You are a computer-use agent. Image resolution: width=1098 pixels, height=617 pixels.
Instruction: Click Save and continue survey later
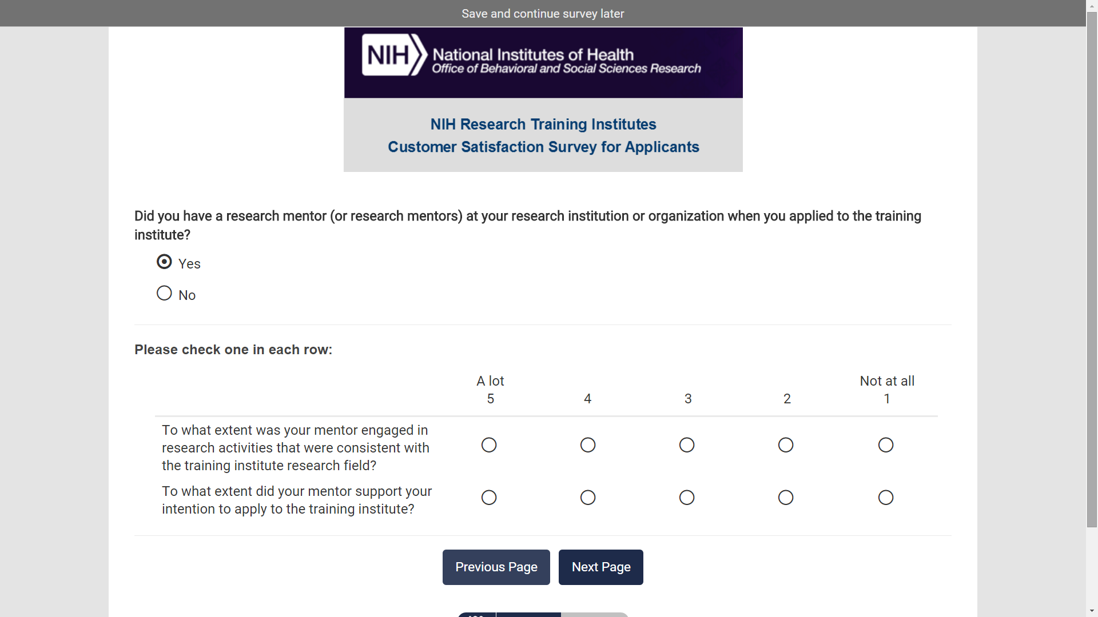point(543,14)
